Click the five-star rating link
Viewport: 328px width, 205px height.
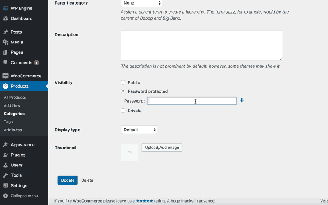(144, 201)
